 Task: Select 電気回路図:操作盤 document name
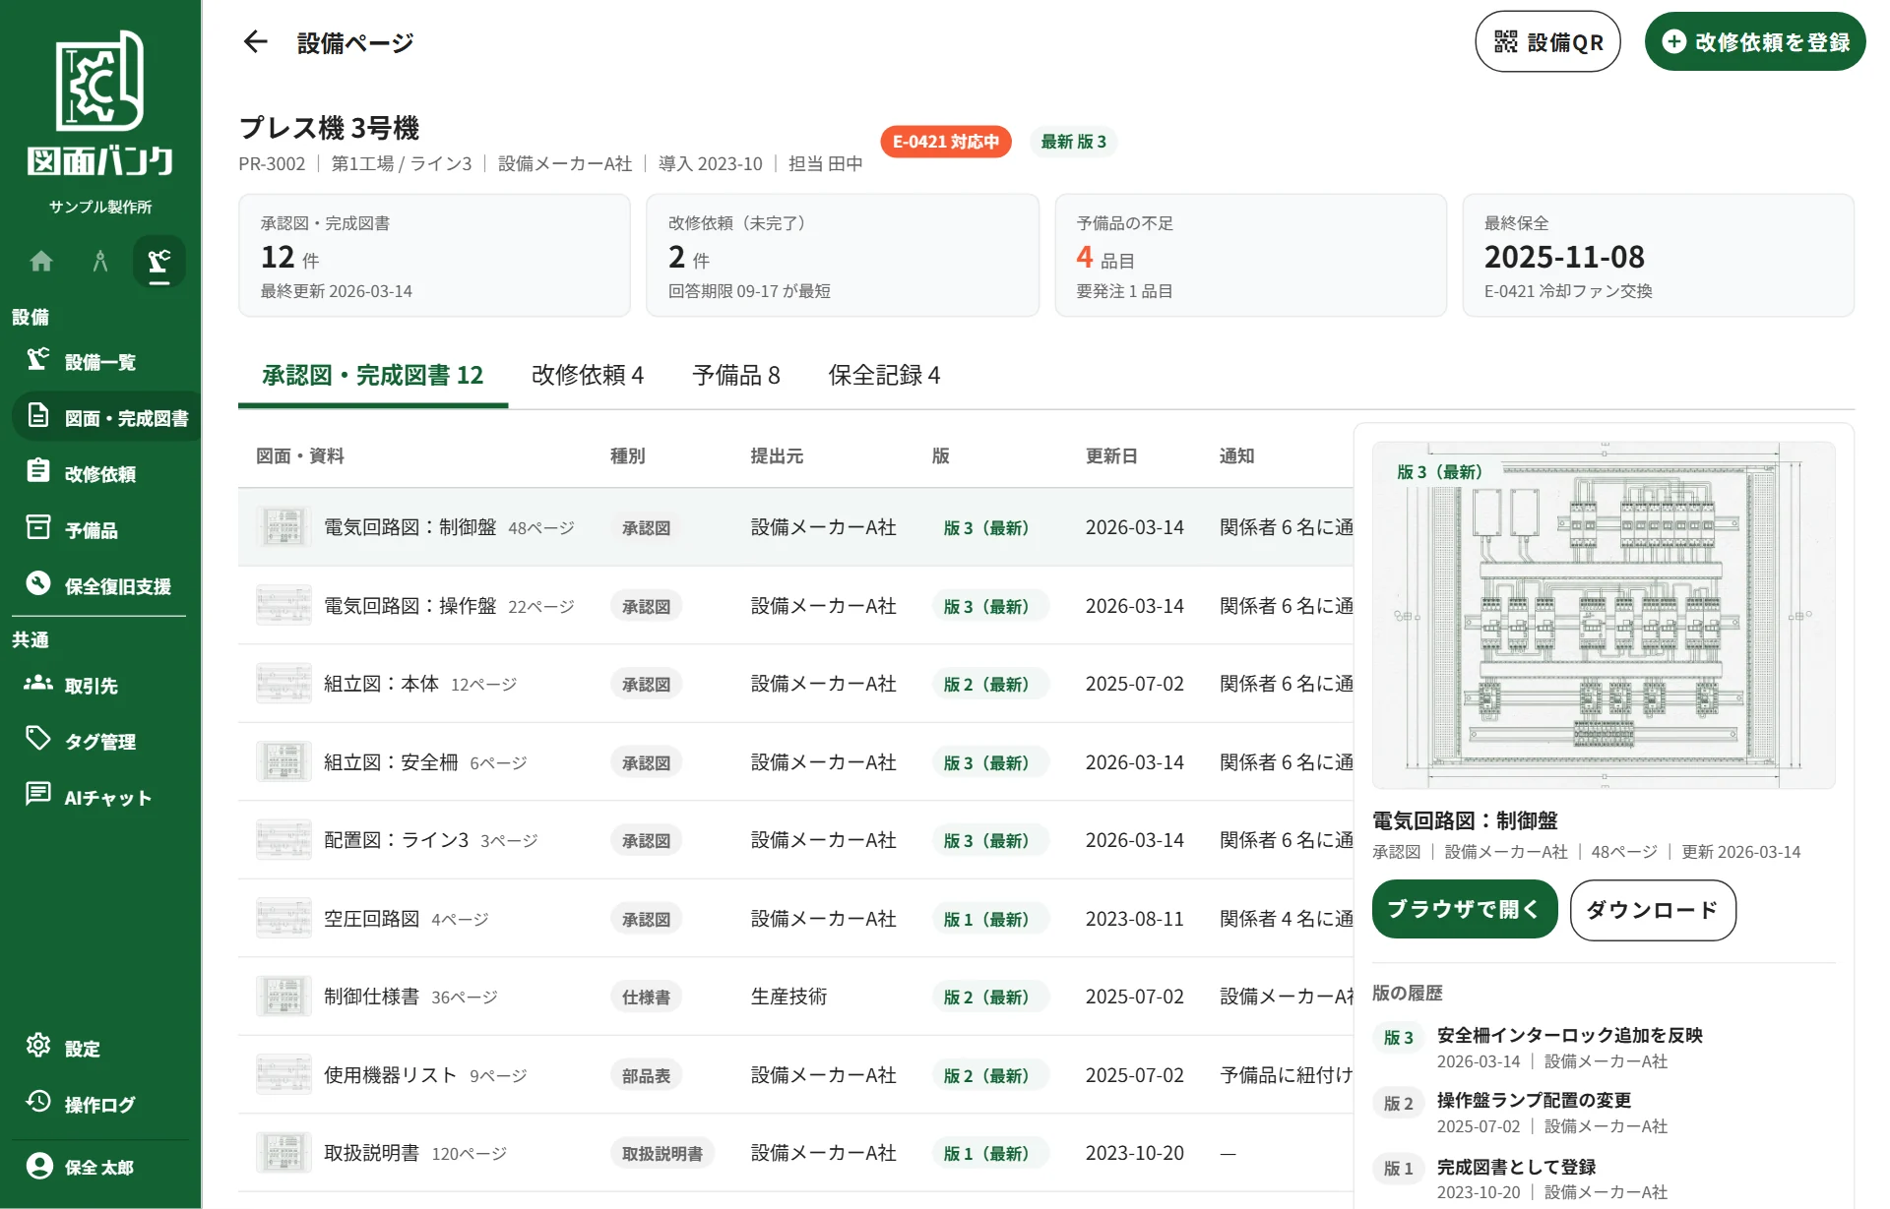[x=410, y=606]
